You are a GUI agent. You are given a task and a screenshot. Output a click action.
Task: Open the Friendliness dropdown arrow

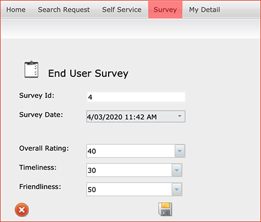177,190
